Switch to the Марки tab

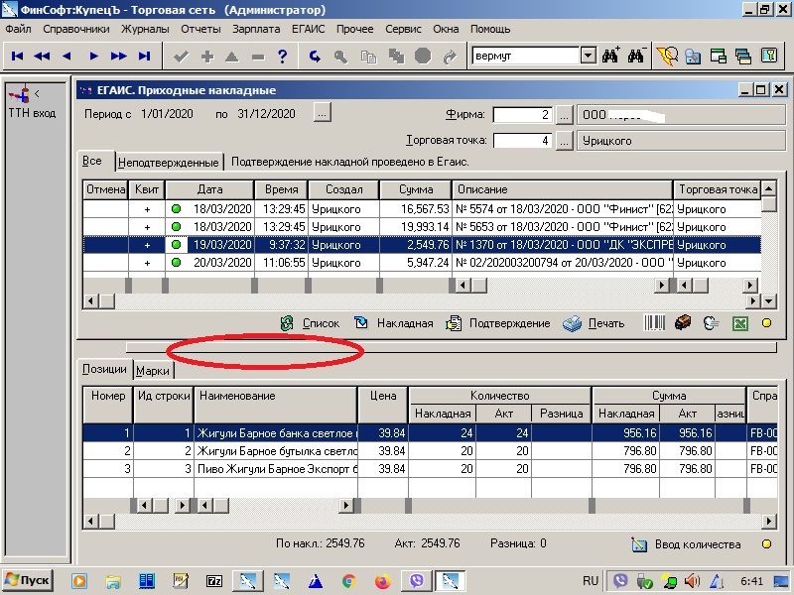coord(153,370)
